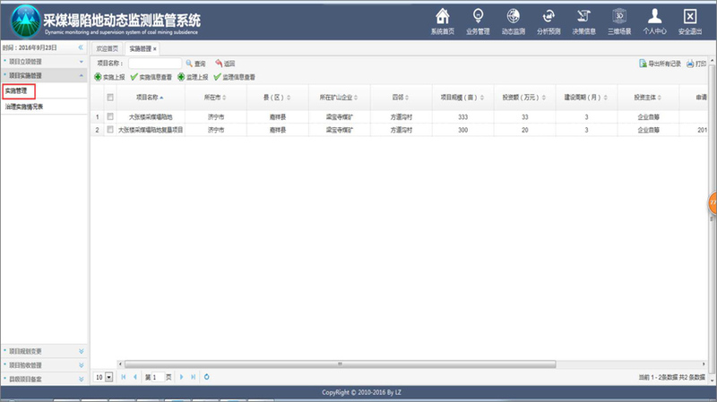
Task: Click project scale value 333
Action: click(x=462, y=117)
